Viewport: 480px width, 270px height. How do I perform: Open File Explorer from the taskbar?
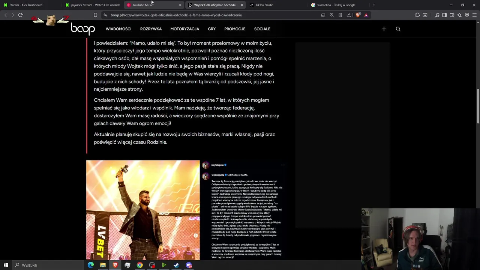coord(103,265)
